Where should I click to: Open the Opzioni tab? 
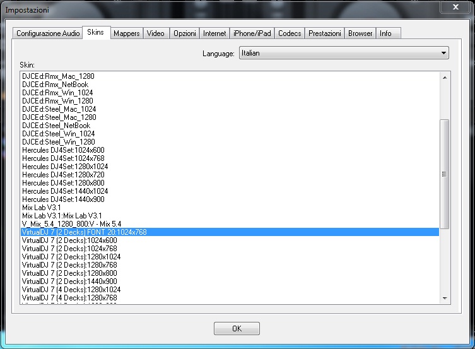pyautogui.click(x=184, y=33)
